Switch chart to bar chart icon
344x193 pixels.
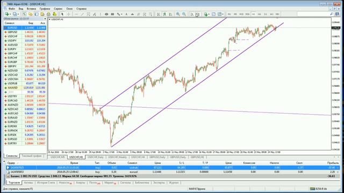click(158, 14)
